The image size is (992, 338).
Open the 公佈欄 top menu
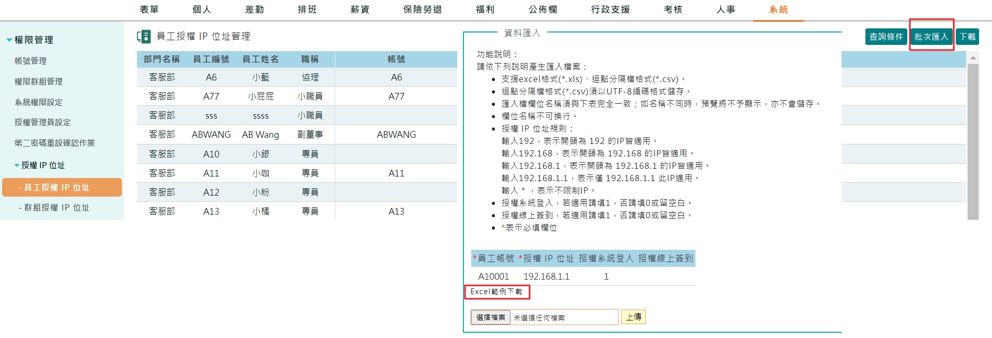[x=543, y=9]
